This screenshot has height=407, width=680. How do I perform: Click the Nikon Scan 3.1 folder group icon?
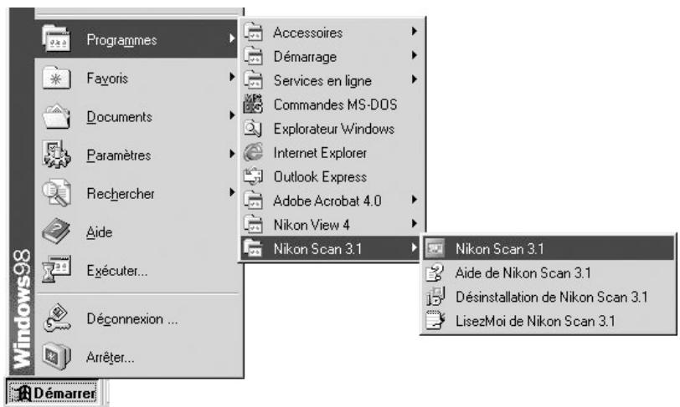(x=253, y=248)
